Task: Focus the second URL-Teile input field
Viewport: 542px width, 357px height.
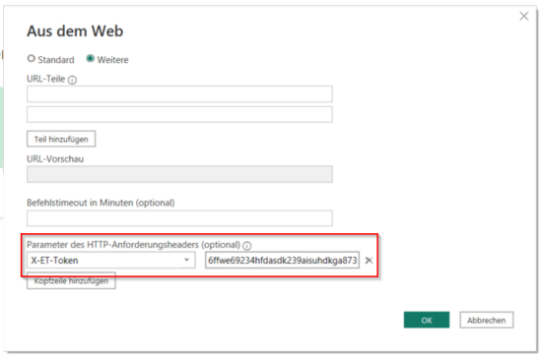Action: [x=179, y=114]
